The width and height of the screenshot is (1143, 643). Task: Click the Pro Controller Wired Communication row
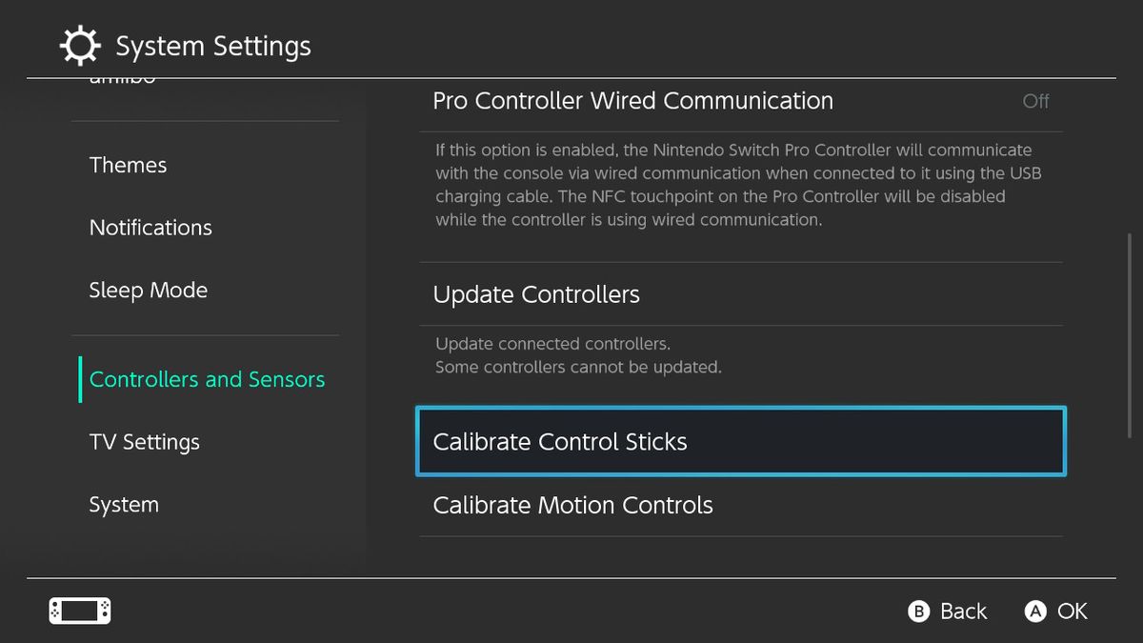click(x=632, y=101)
